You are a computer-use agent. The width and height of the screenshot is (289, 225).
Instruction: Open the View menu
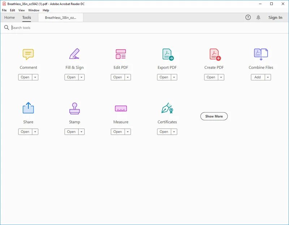(22, 10)
